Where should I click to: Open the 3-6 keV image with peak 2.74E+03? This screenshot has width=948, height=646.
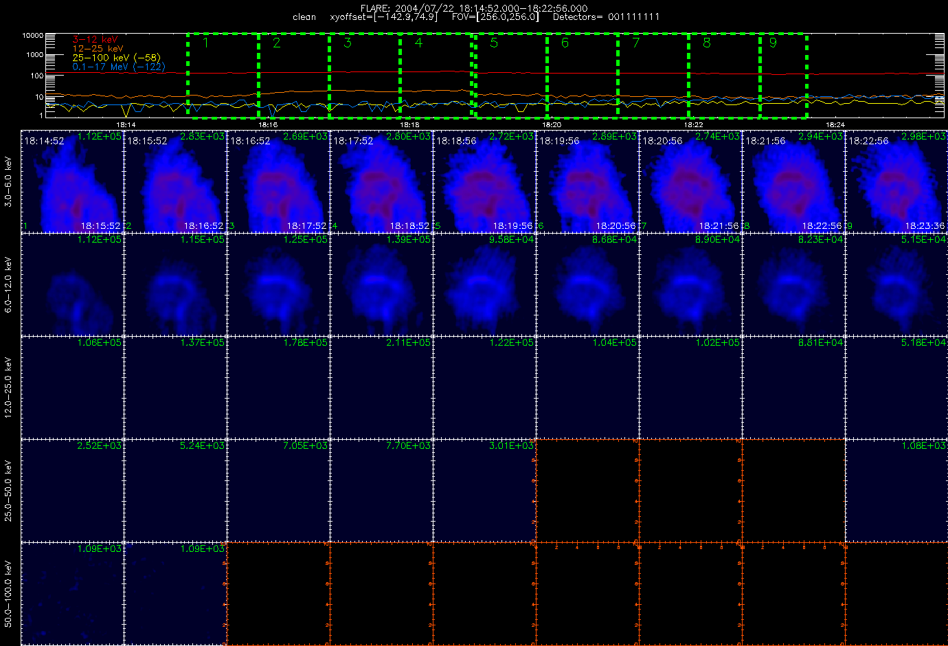pyautogui.click(x=690, y=181)
